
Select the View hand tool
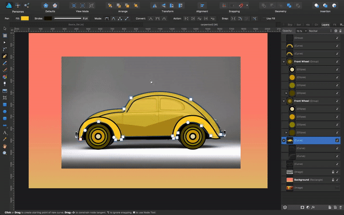5,146
